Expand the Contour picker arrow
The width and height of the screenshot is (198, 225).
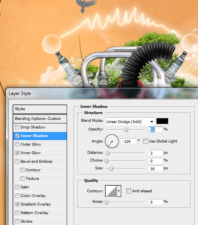point(119,191)
